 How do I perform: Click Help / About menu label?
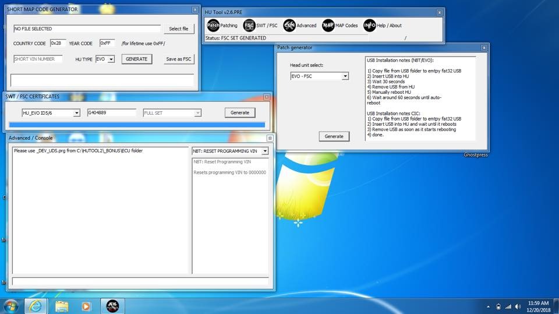tap(389, 26)
